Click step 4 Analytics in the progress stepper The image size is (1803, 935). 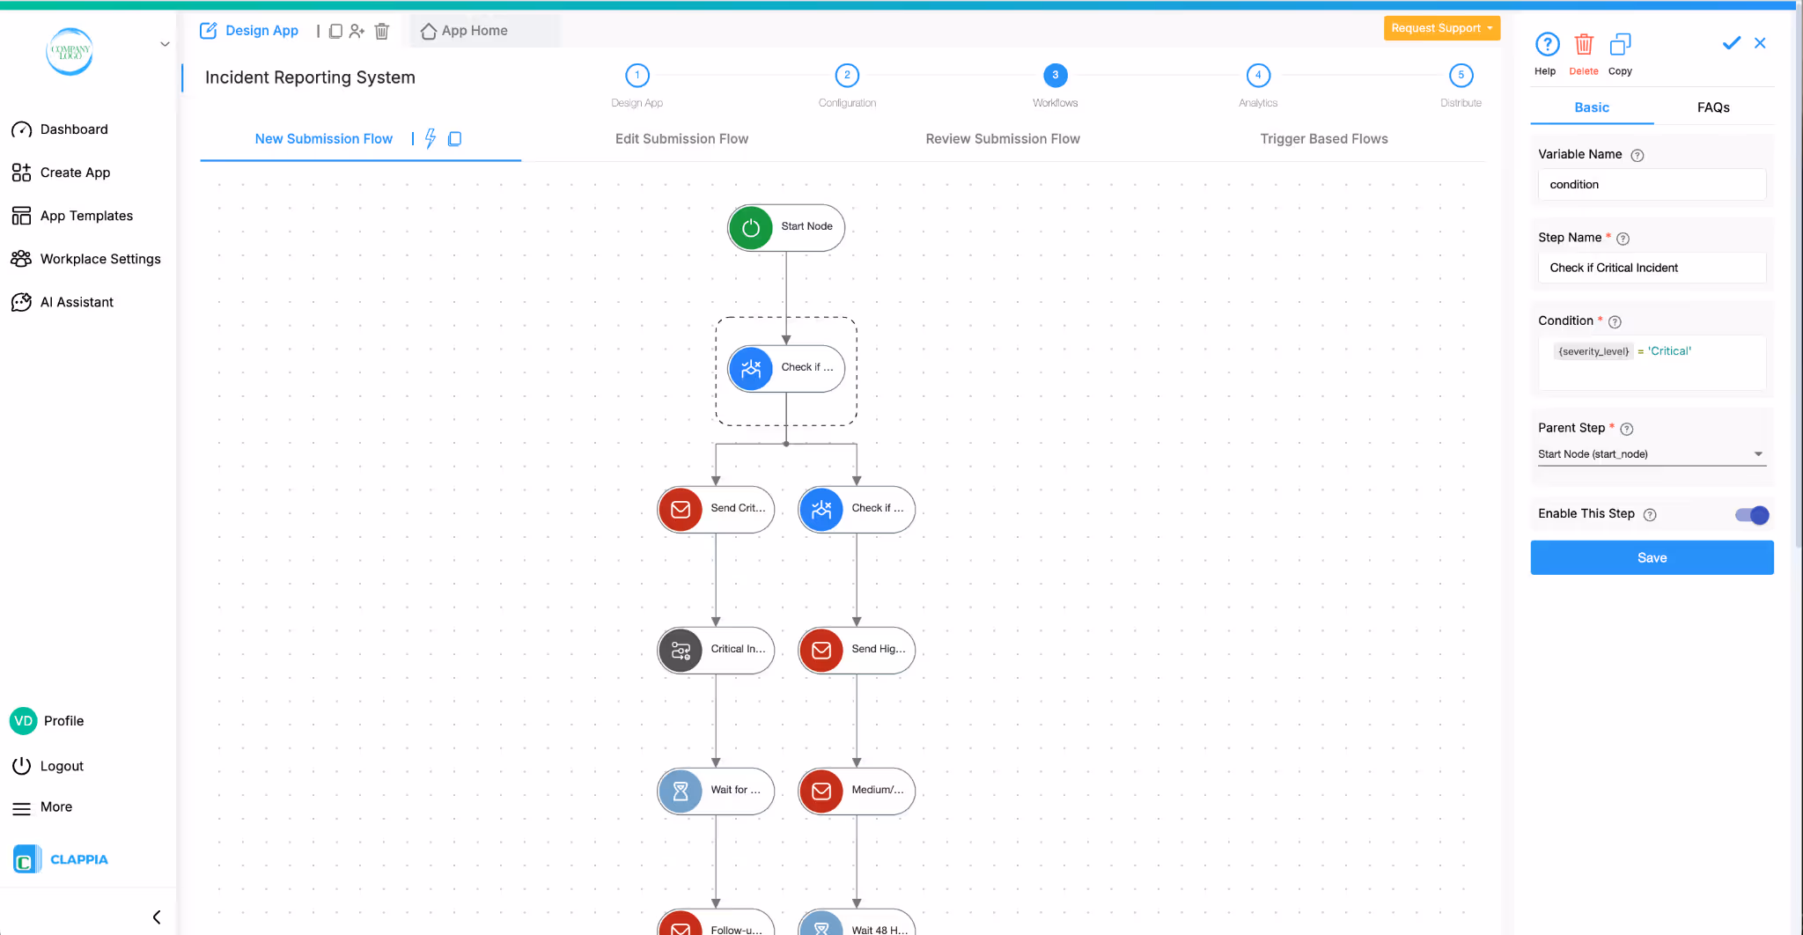click(x=1256, y=75)
